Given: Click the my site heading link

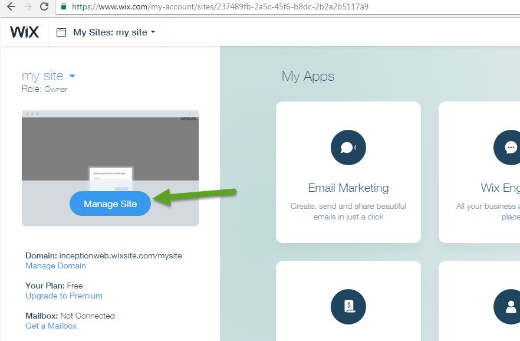Looking at the screenshot, I should 43,76.
